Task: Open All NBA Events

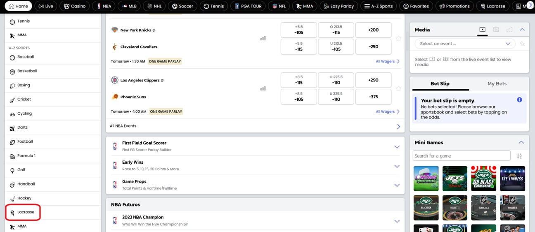Action: (255, 126)
